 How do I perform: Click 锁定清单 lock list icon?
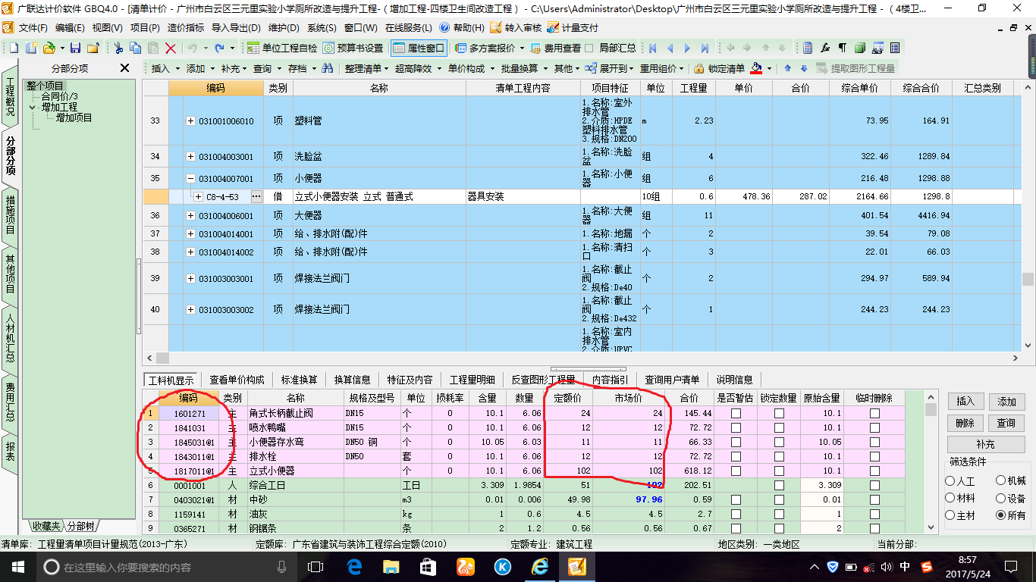[720, 68]
